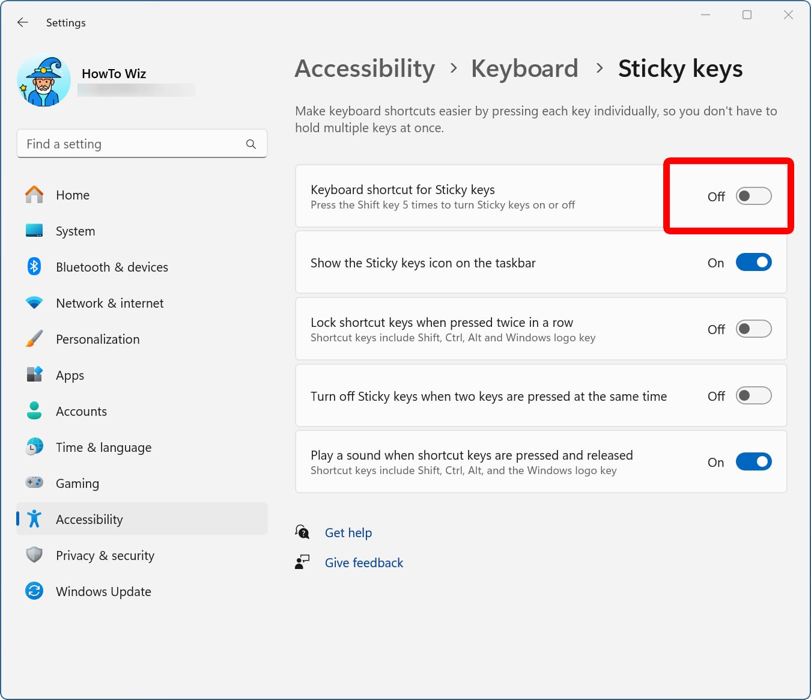Screen dimensions: 811x700
Task: Click the Gaming controller icon
Action: point(34,482)
